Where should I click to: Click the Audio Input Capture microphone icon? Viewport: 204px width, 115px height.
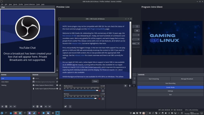tap(34, 89)
